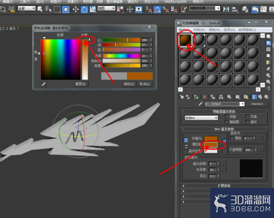Click Assign Material to Selection icon
Viewport: 274px width, 218px height.
point(196,97)
